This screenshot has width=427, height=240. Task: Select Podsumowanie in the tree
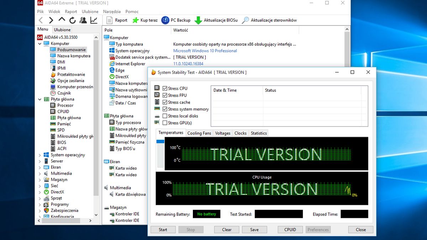click(x=72, y=50)
